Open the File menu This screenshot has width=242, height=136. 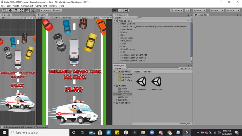pyautogui.click(x=3, y=6)
